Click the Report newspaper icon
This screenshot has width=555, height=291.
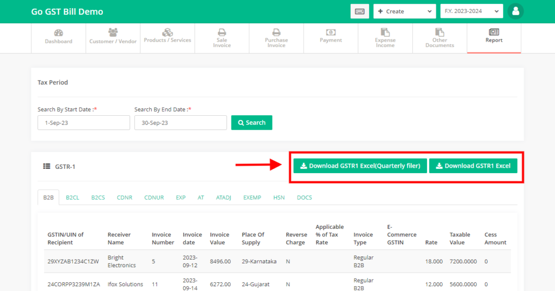(494, 32)
